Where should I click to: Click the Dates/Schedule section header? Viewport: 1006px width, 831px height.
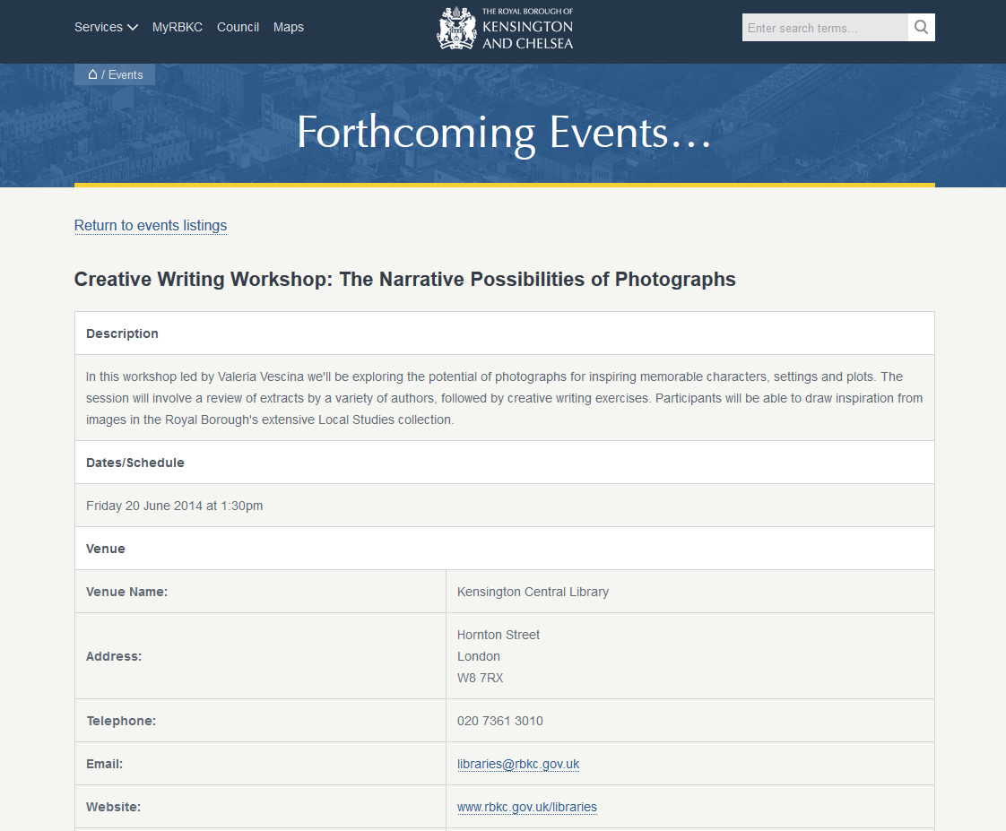tap(135, 463)
